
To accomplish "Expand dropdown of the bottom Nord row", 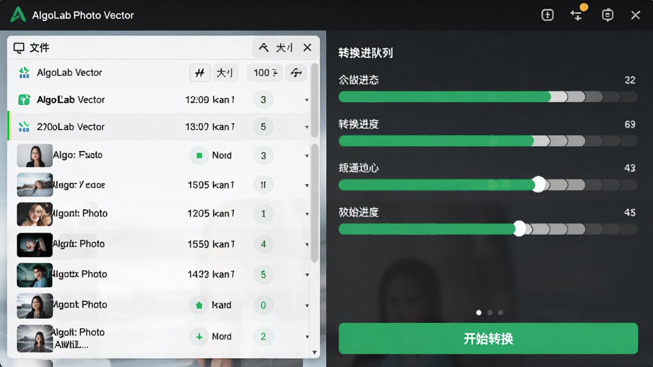I will [x=307, y=336].
